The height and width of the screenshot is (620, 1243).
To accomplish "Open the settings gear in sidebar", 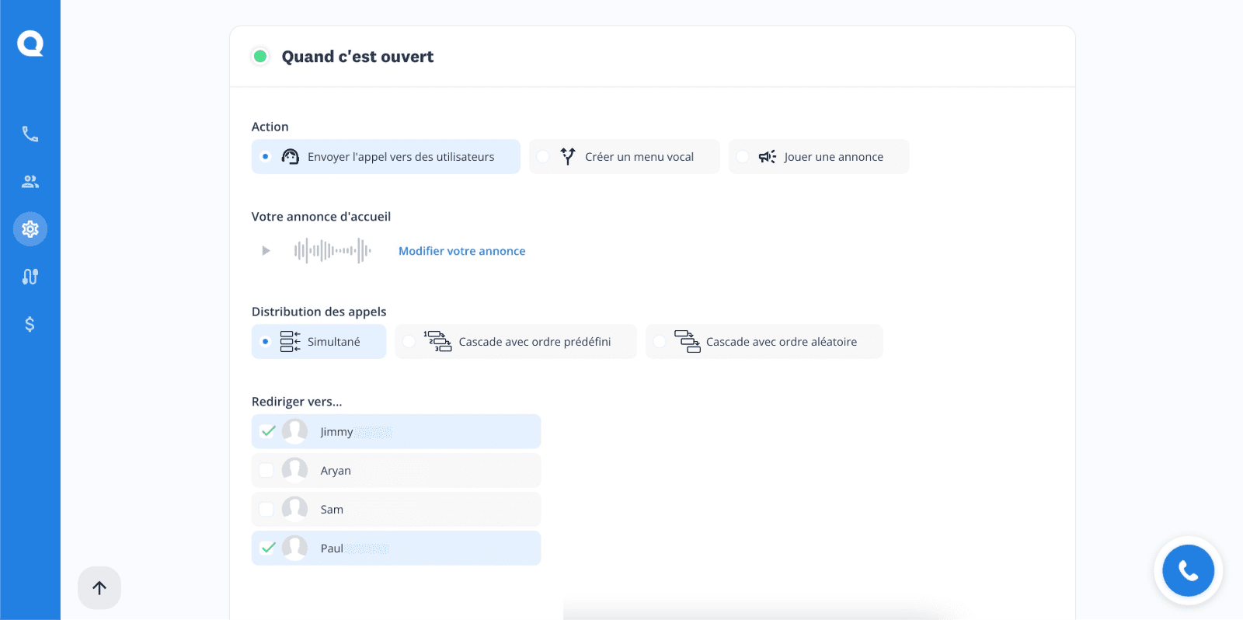I will click(30, 229).
